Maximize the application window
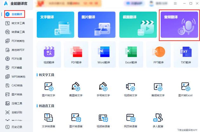200x132 pixels. point(191,3)
